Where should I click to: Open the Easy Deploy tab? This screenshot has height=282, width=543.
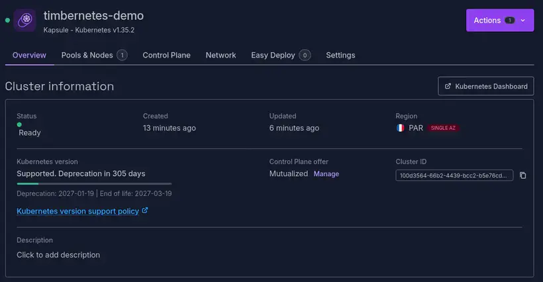[x=281, y=56]
